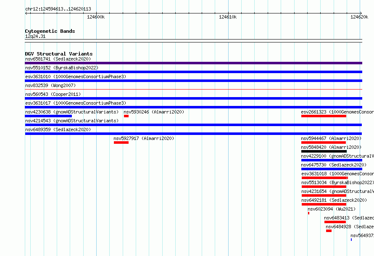Click the Cytogenetic Bands track title
This screenshot has width=374, height=256.
(50, 31)
